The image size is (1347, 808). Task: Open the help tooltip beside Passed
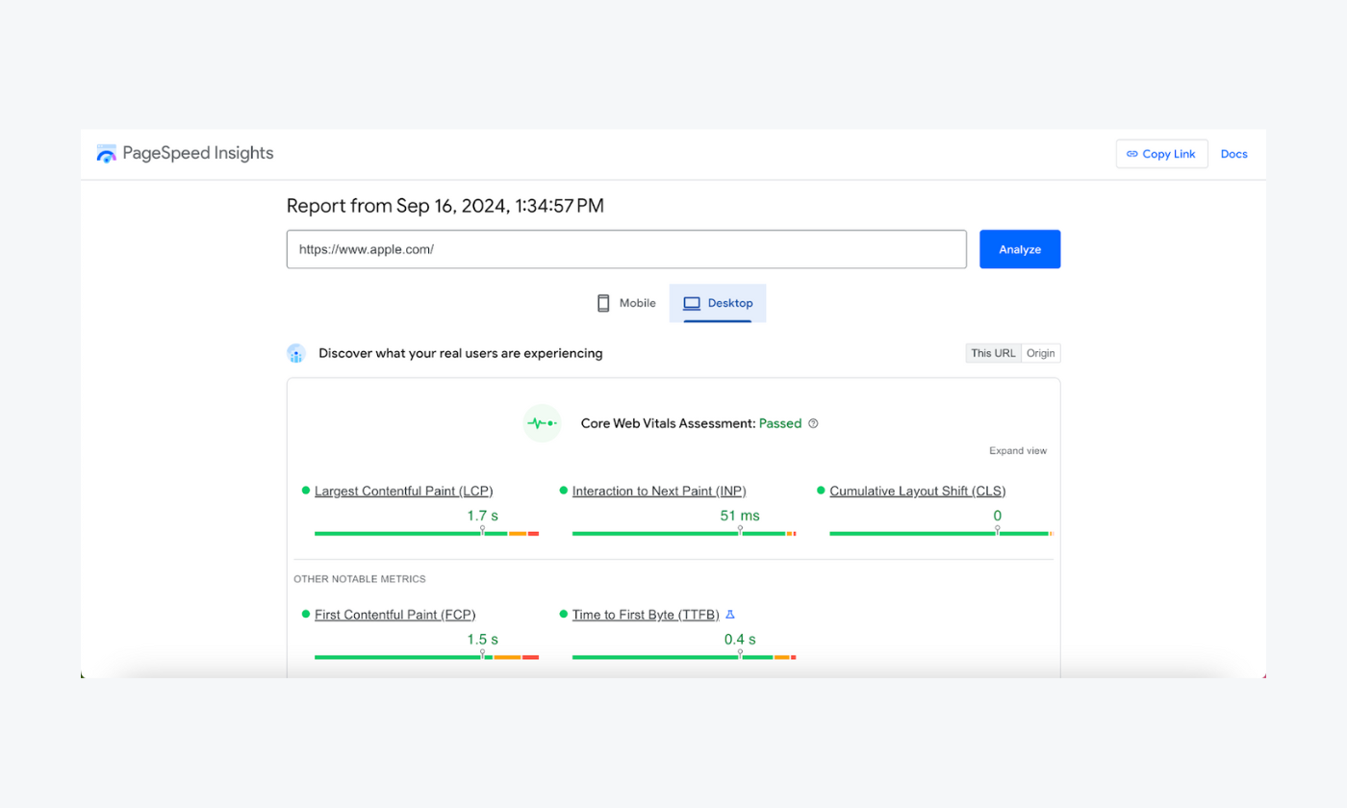pos(813,423)
